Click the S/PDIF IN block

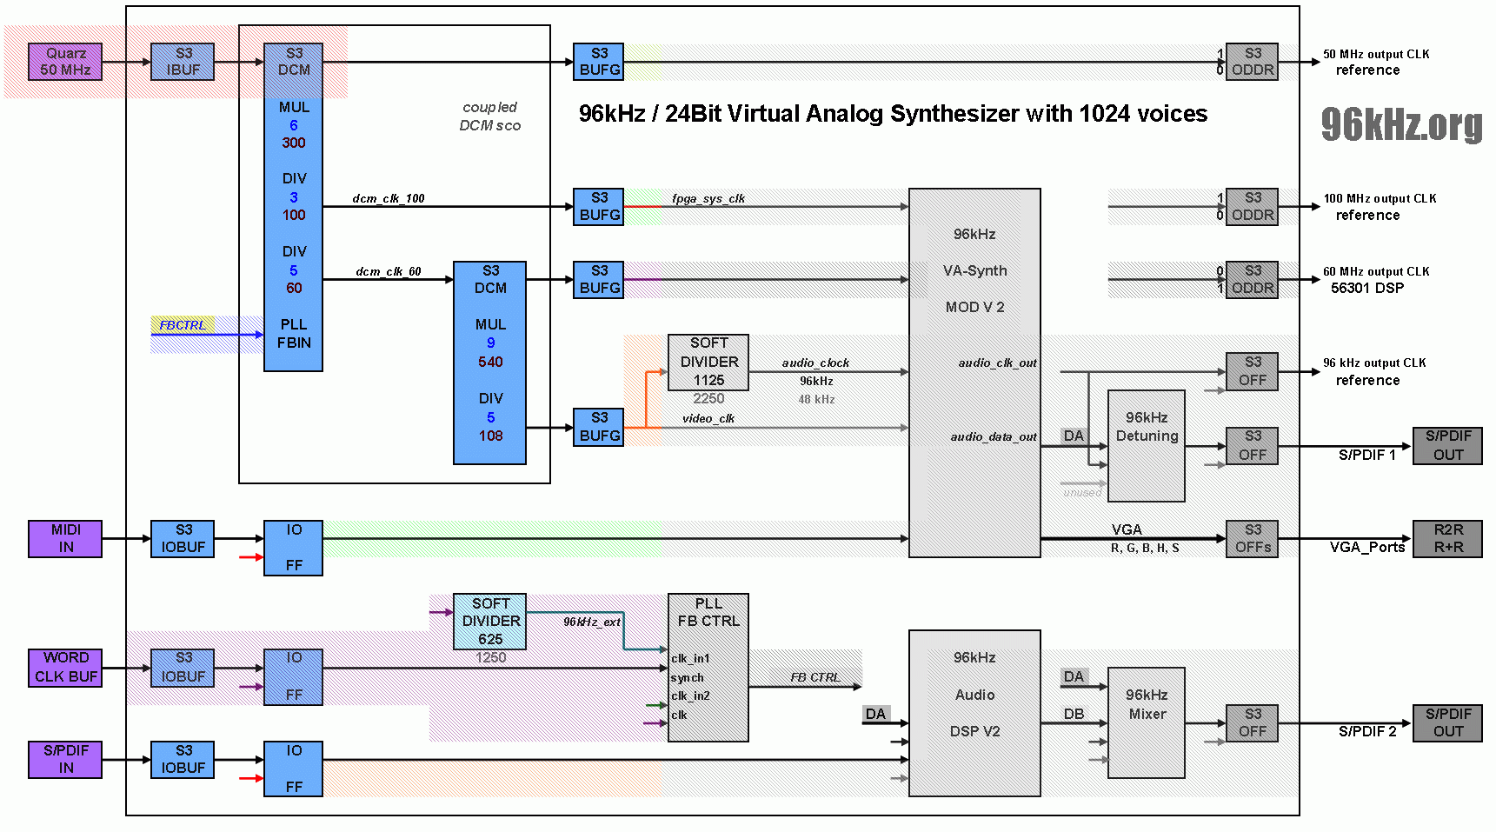click(x=65, y=759)
